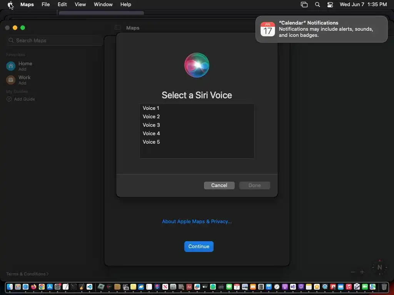Launch Firefox from the Dock
This screenshot has width=394, height=295.
[x=34, y=287]
